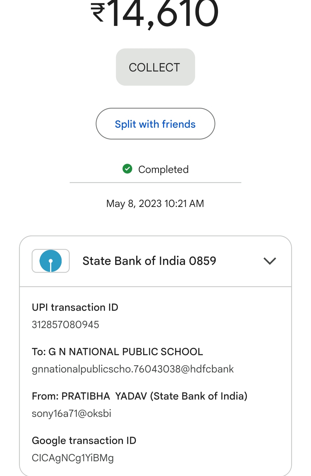Tap the Completed status text
This screenshot has width=311, height=476.
(x=163, y=170)
